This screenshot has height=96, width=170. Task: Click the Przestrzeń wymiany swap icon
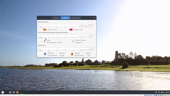coord(73,41)
